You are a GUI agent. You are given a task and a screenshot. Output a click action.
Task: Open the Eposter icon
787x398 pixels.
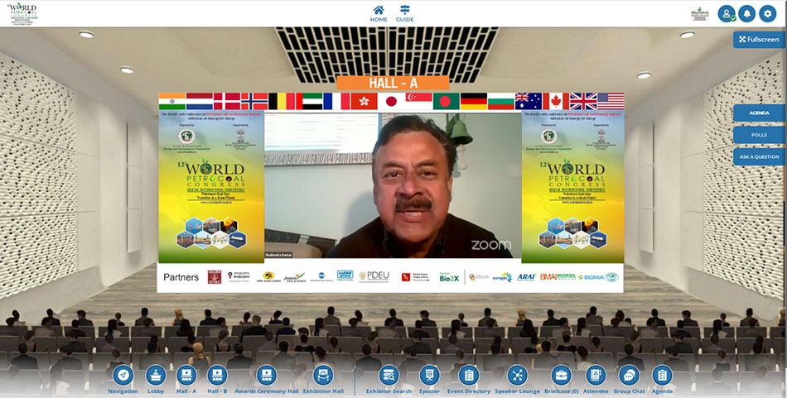tap(430, 375)
